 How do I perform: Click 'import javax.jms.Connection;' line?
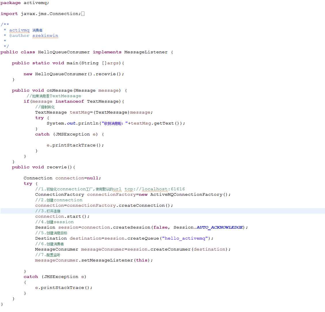pyautogui.click(x=41, y=14)
